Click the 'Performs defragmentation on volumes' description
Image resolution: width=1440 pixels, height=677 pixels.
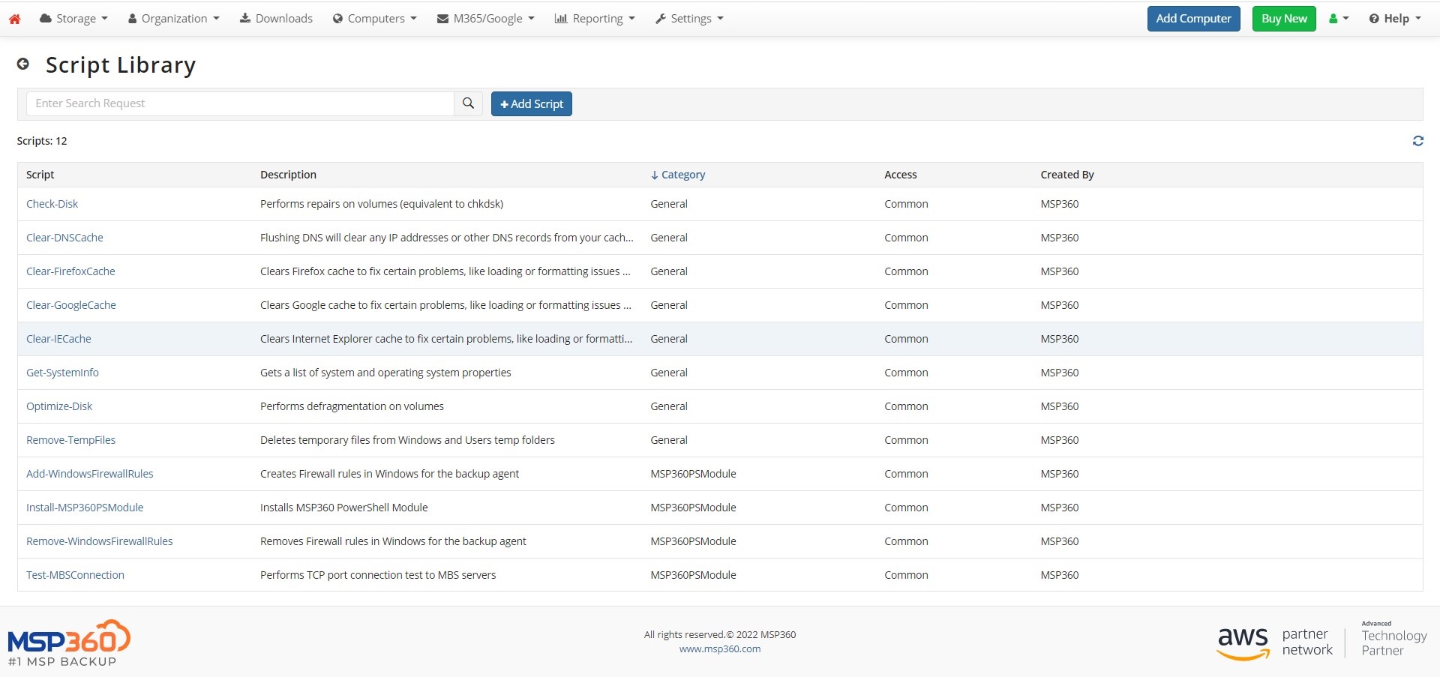point(352,406)
